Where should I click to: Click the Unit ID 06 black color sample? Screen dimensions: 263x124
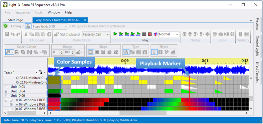click(x=54, y=96)
